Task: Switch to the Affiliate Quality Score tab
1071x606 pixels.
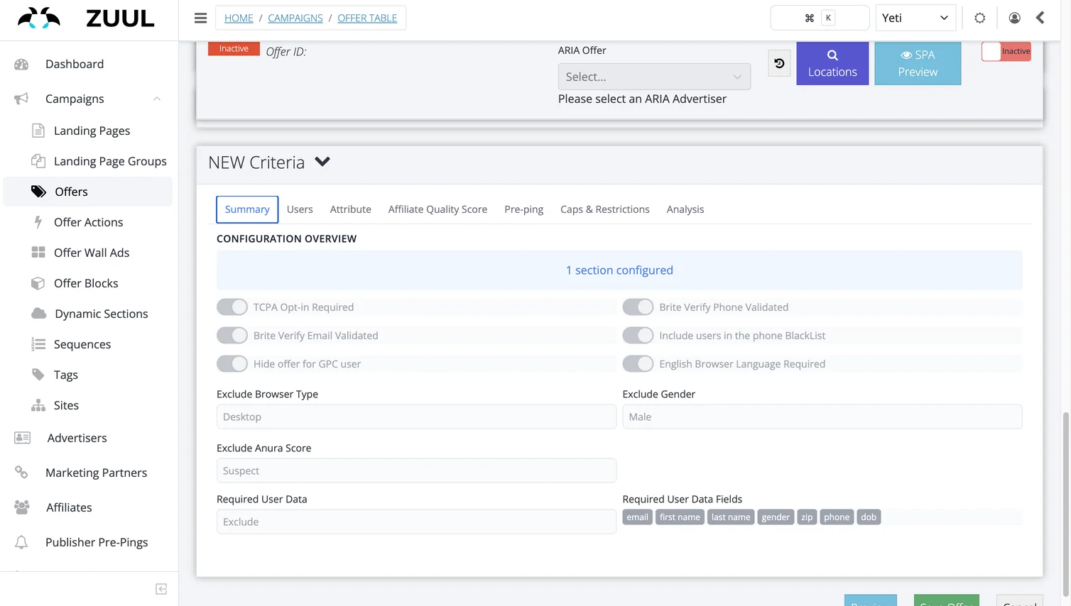Action: (437, 209)
